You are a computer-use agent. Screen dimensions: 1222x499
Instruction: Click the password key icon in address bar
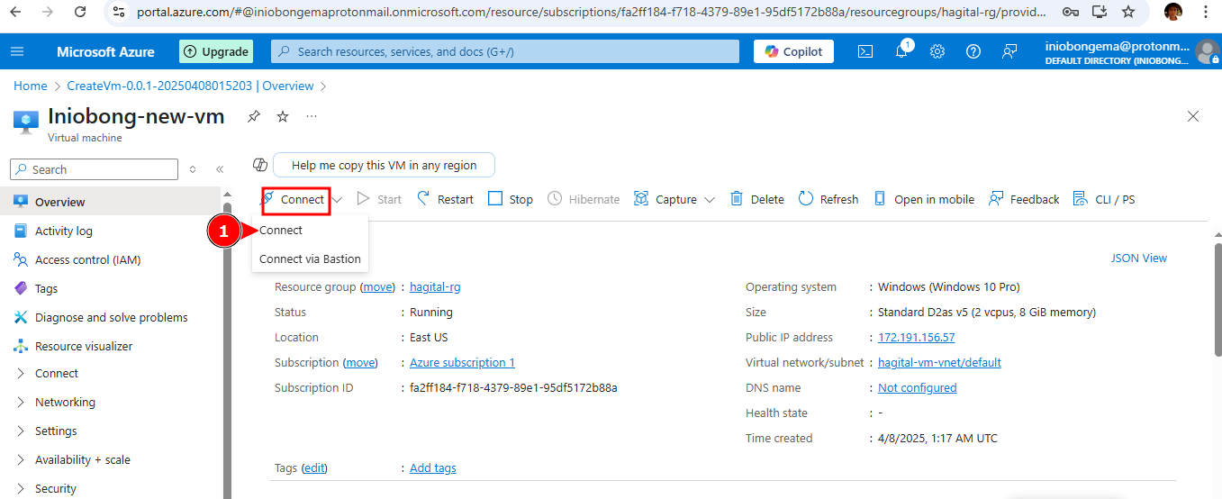pyautogui.click(x=1070, y=12)
